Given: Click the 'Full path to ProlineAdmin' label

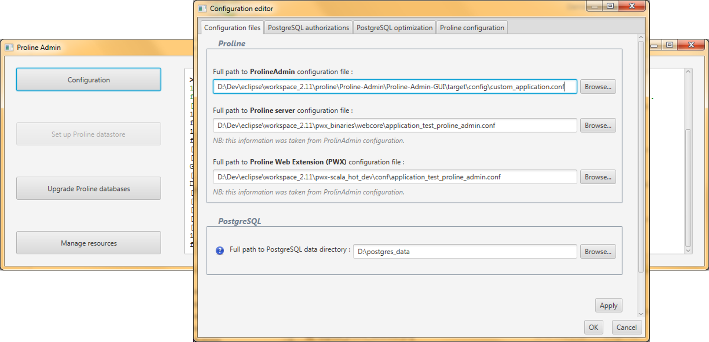Looking at the screenshot, I should [283, 72].
